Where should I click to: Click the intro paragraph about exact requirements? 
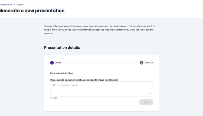click(x=100, y=30)
